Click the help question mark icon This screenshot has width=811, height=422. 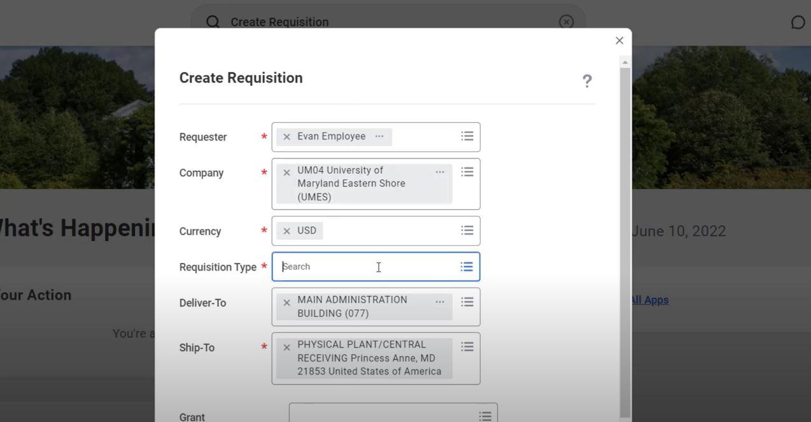587,81
